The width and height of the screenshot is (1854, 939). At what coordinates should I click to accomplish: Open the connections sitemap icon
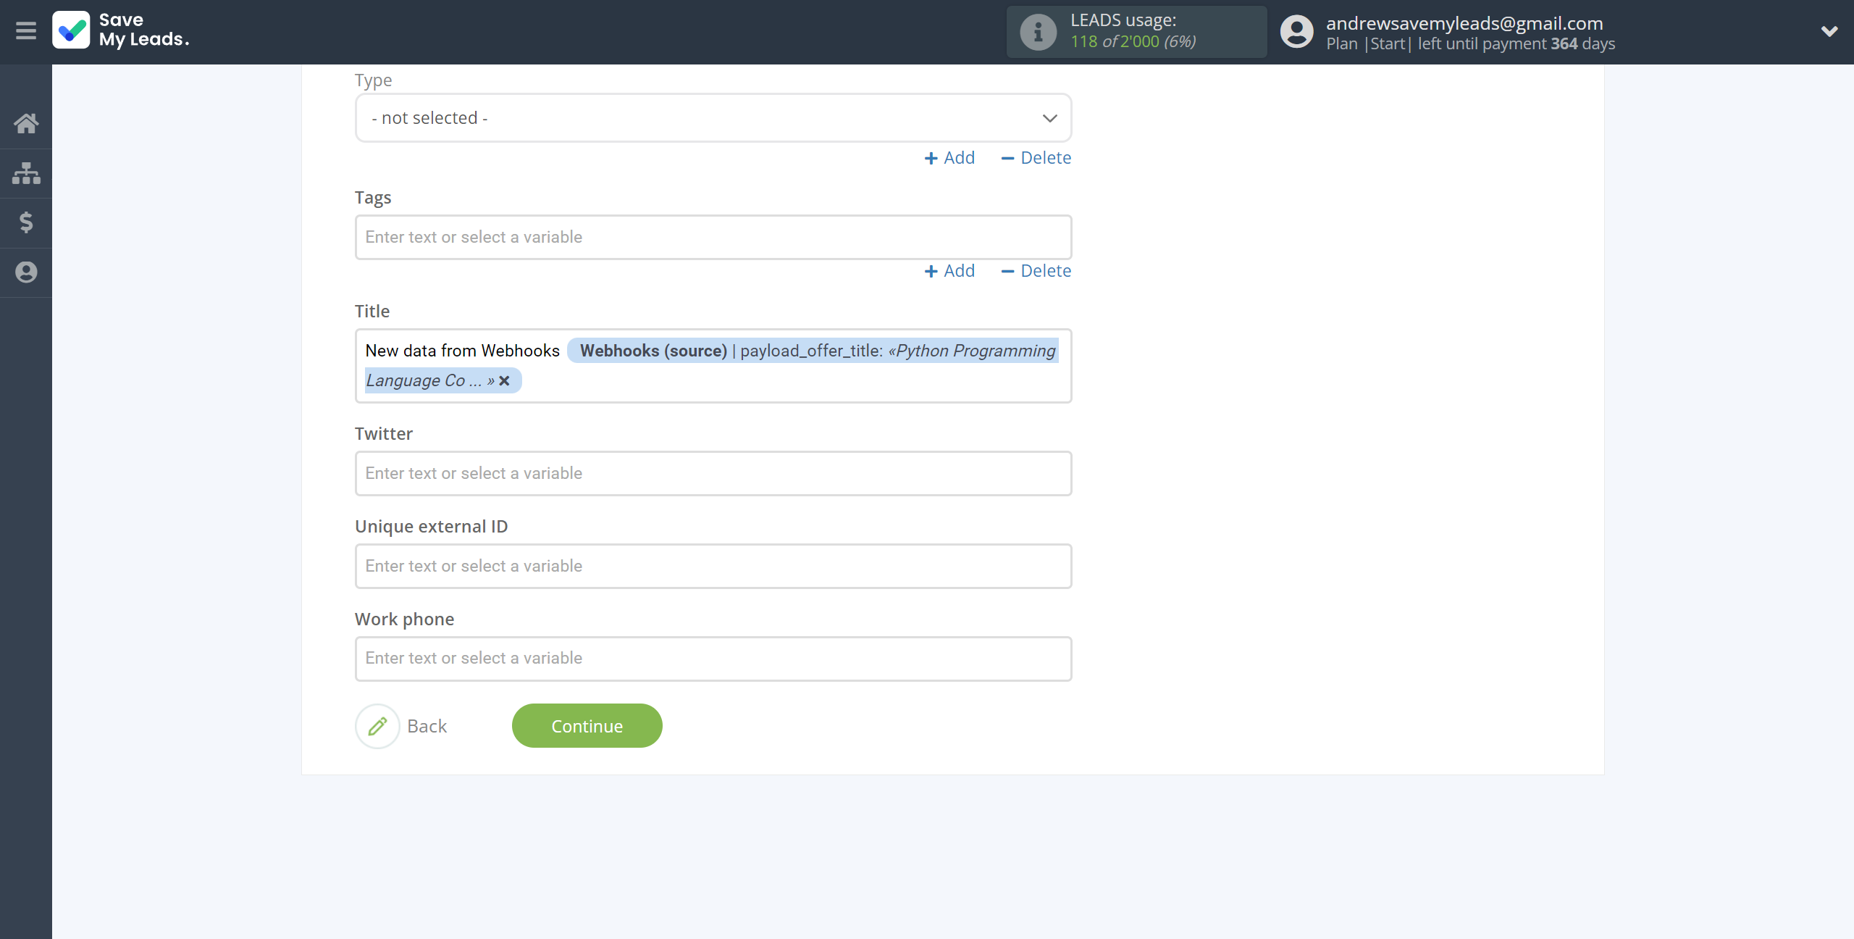point(26,172)
